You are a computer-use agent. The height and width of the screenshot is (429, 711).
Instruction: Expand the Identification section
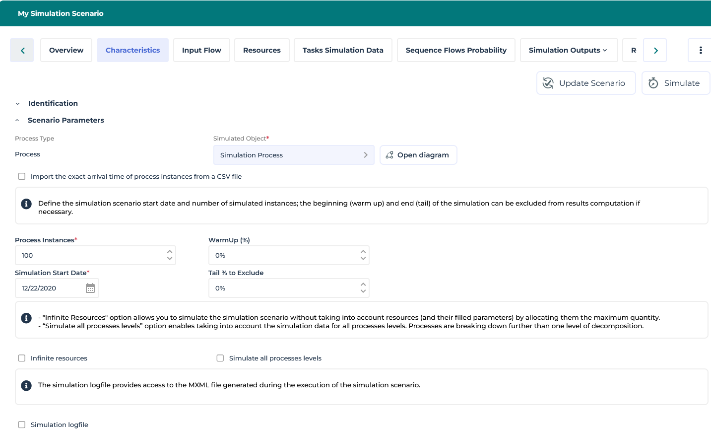18,104
